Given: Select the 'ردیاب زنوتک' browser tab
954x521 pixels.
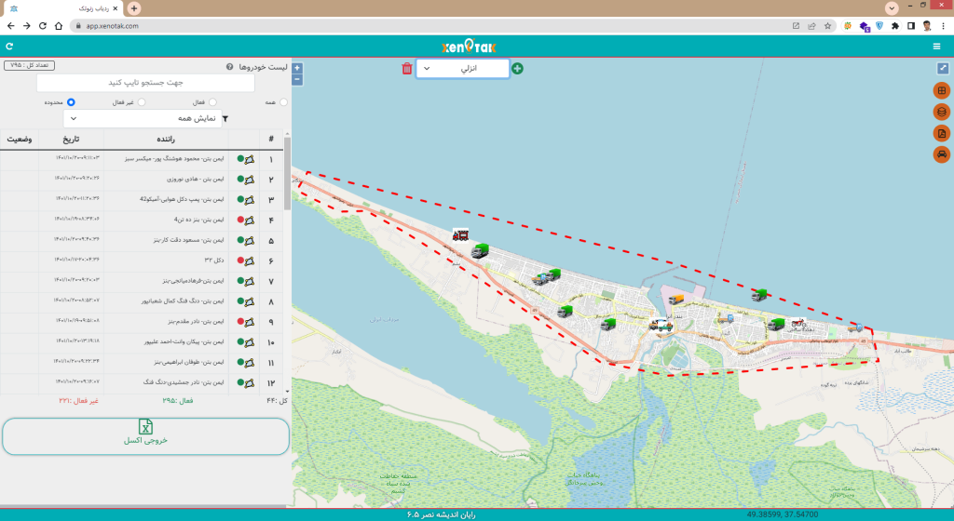Looking at the screenshot, I should tap(75, 8).
